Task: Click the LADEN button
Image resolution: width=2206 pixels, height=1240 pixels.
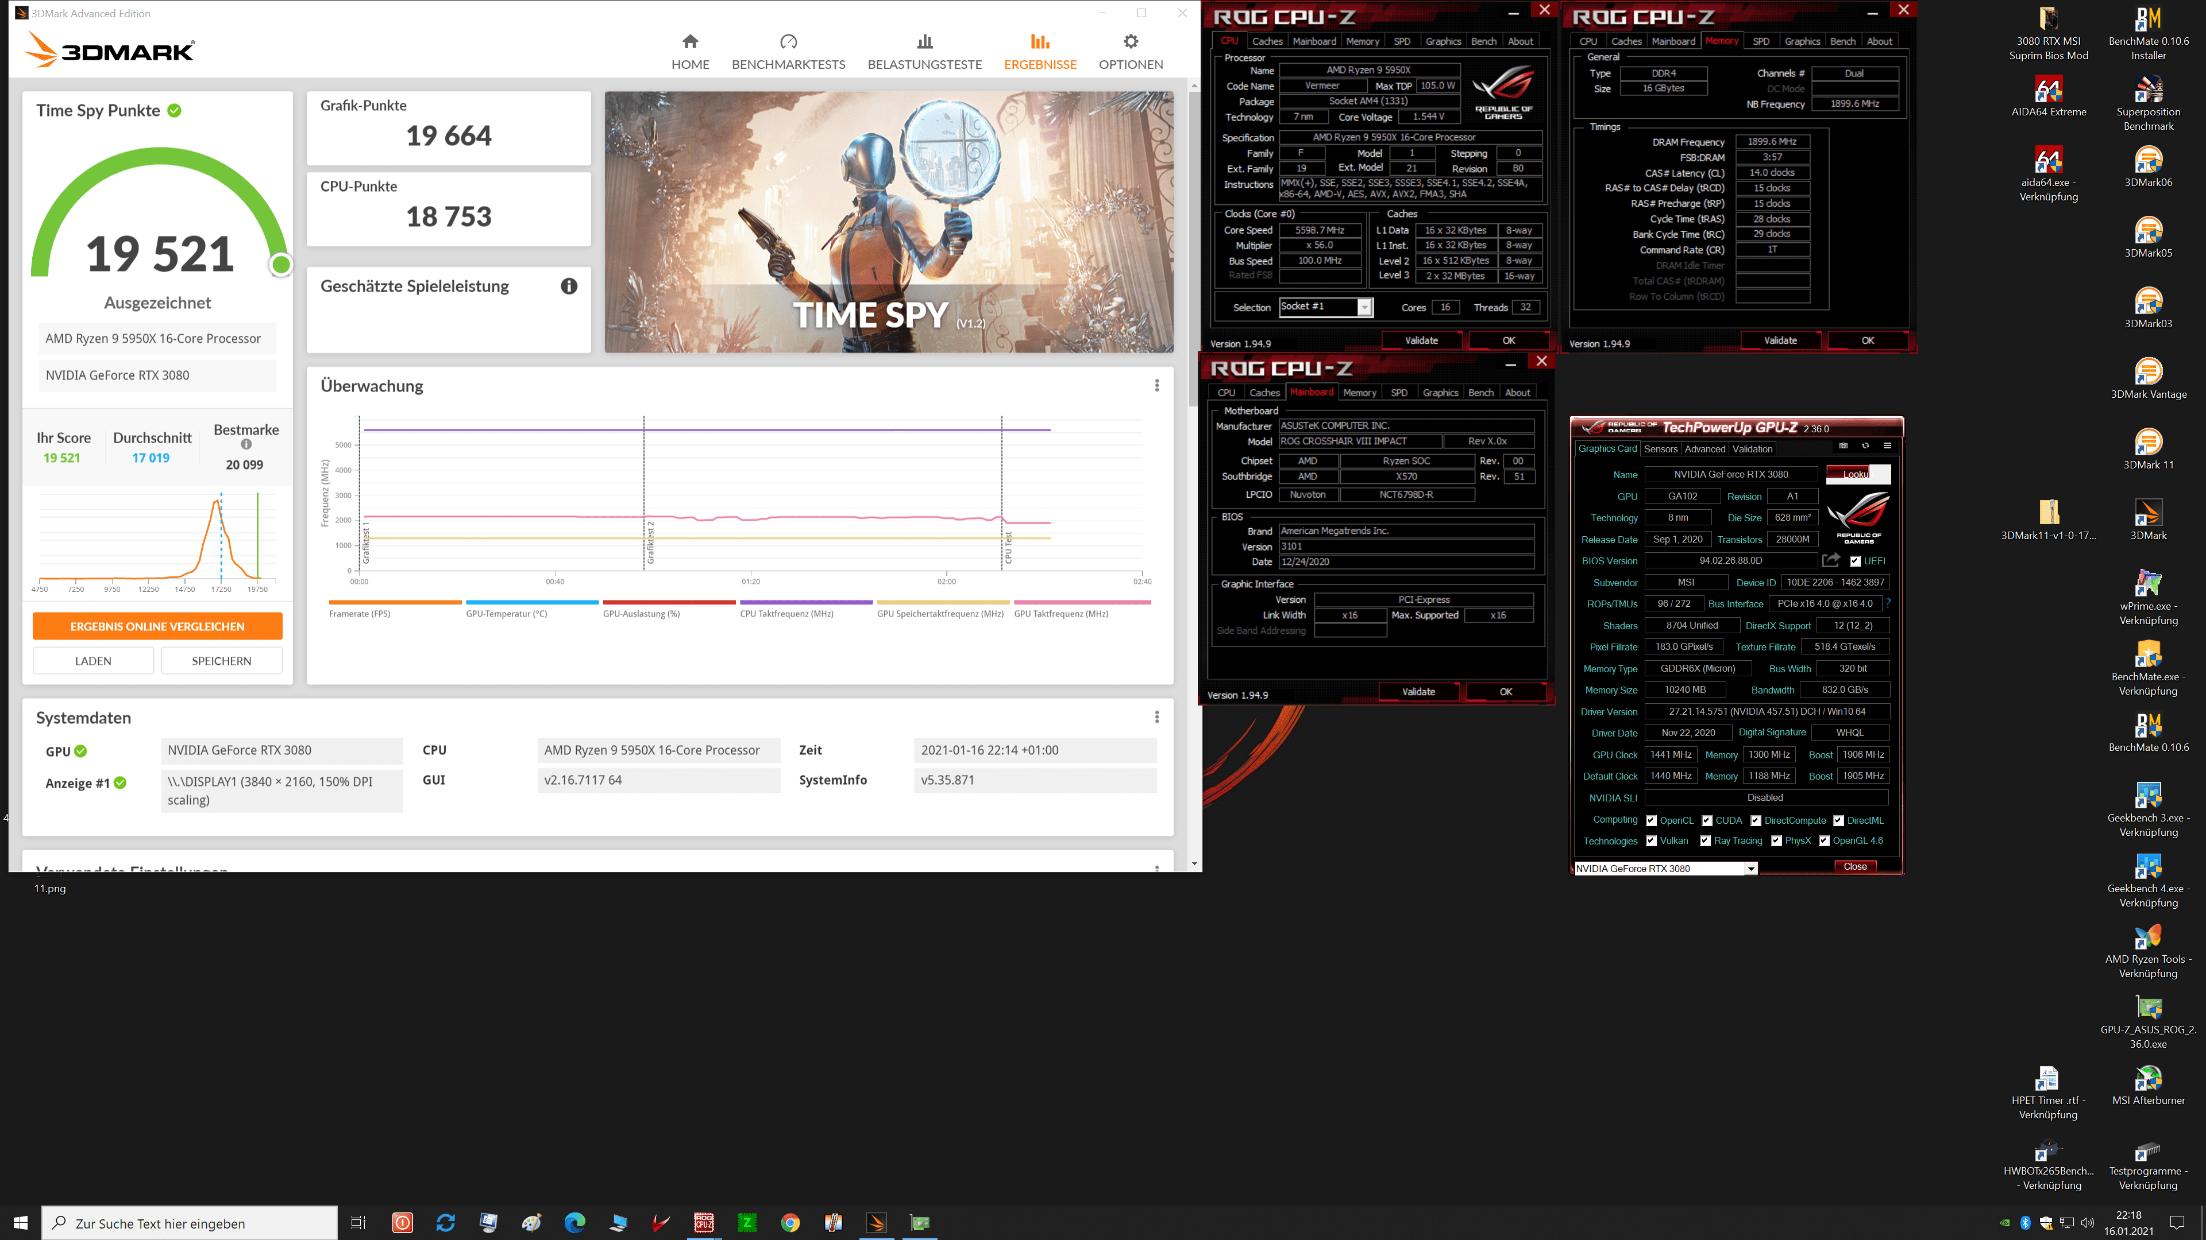Action: [93, 661]
